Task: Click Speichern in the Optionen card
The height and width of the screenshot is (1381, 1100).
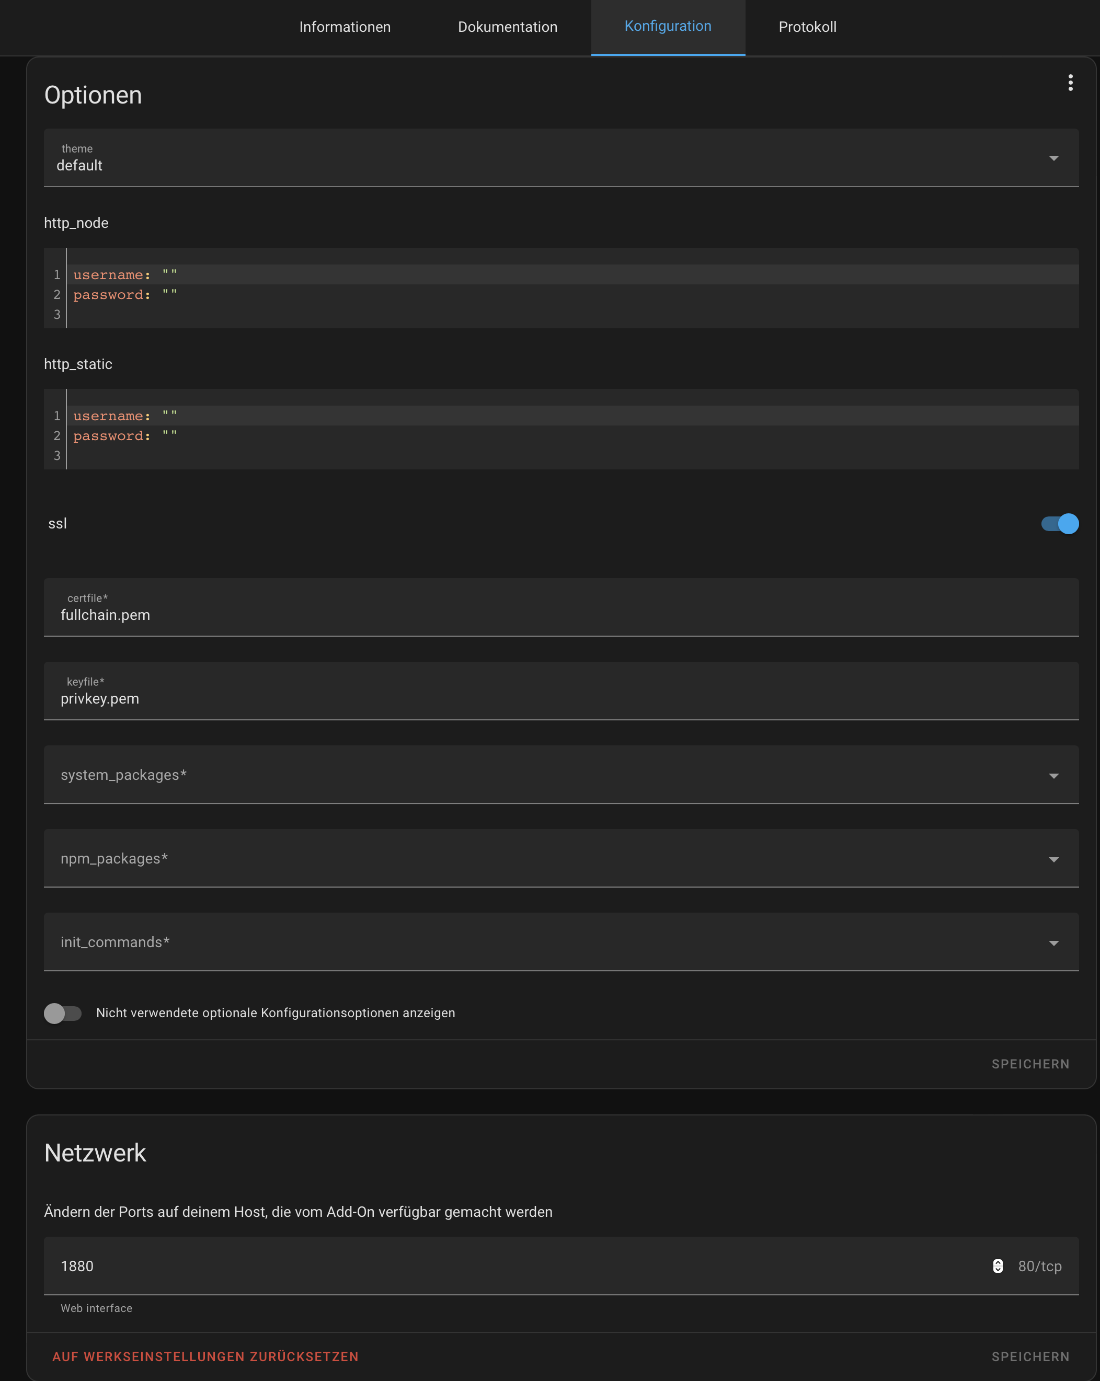Action: click(x=1030, y=1064)
